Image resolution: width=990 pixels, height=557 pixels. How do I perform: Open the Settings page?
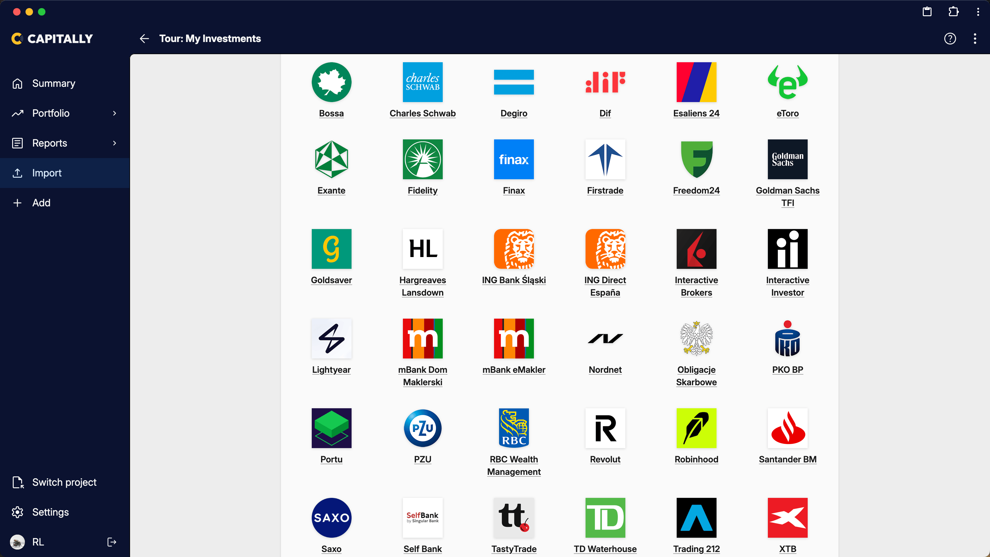pos(65,512)
